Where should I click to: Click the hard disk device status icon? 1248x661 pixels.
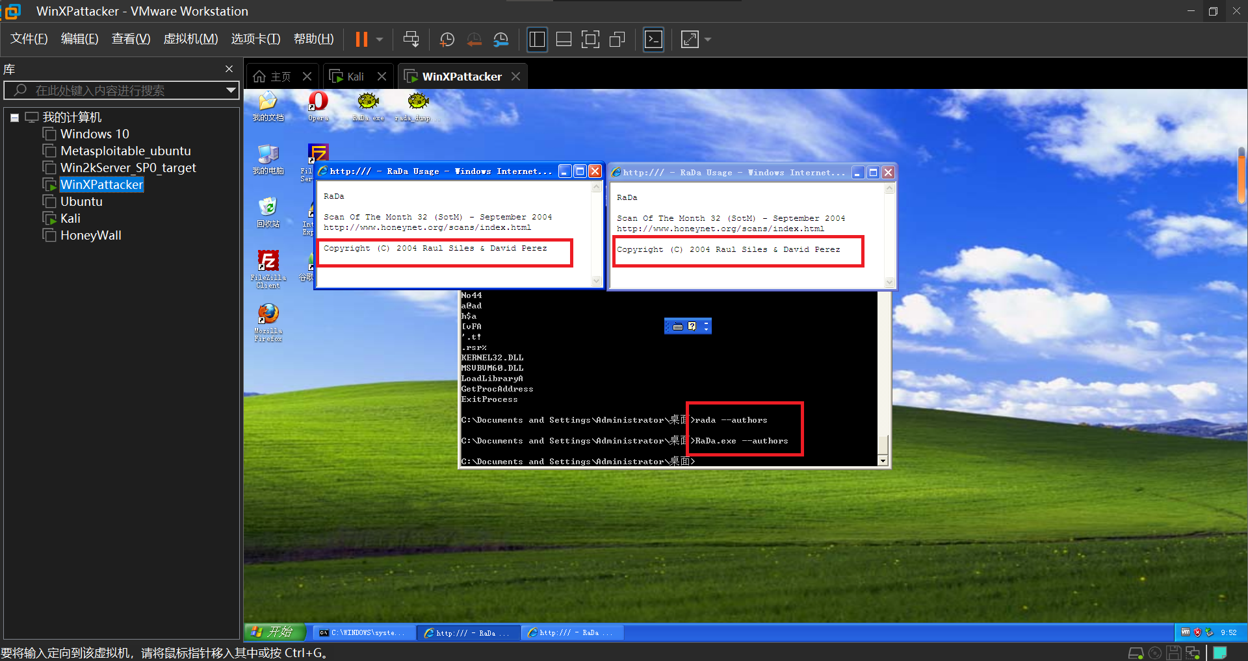pyautogui.click(x=1136, y=653)
